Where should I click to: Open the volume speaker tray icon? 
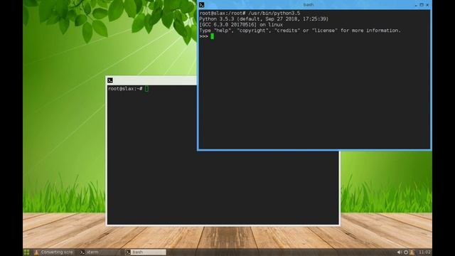[400, 252]
